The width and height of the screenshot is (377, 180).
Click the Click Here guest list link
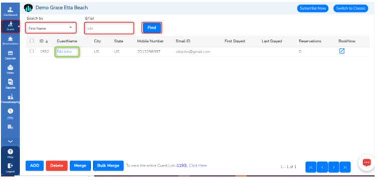(x=198, y=165)
